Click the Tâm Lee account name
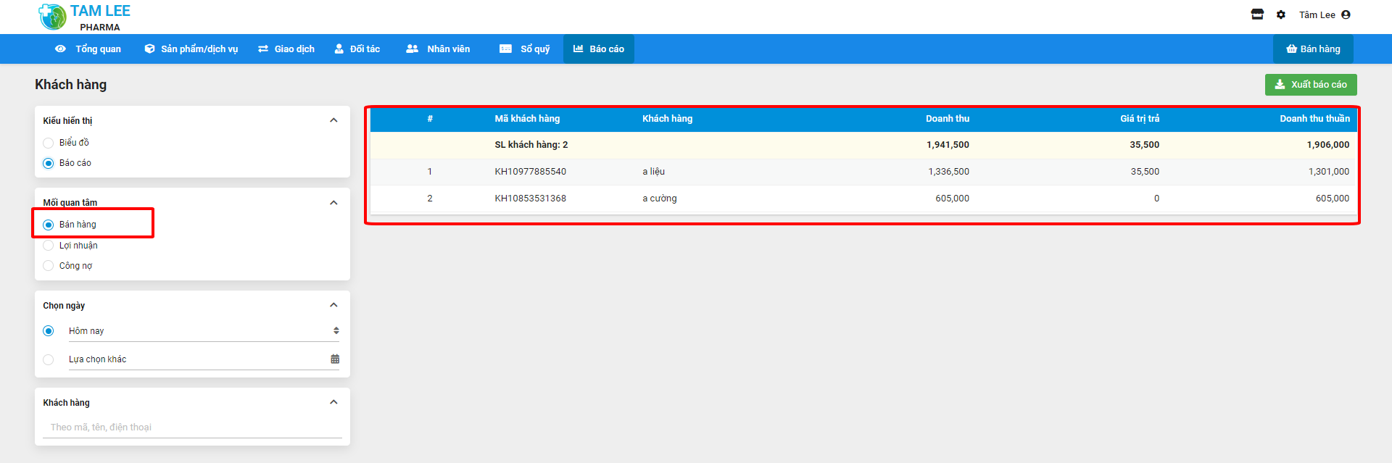 click(1317, 14)
